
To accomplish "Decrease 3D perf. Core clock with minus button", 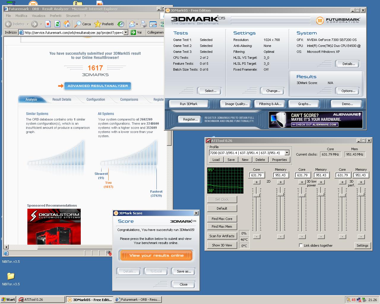I will tap(342, 237).
